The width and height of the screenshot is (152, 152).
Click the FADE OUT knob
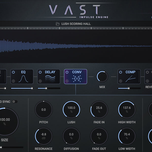99,136
